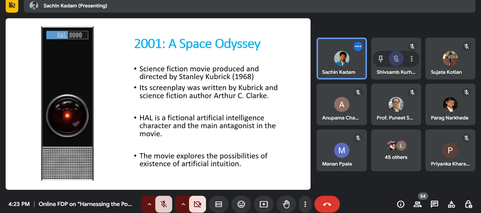Select Parag Narkhede's participant tile

click(450, 104)
